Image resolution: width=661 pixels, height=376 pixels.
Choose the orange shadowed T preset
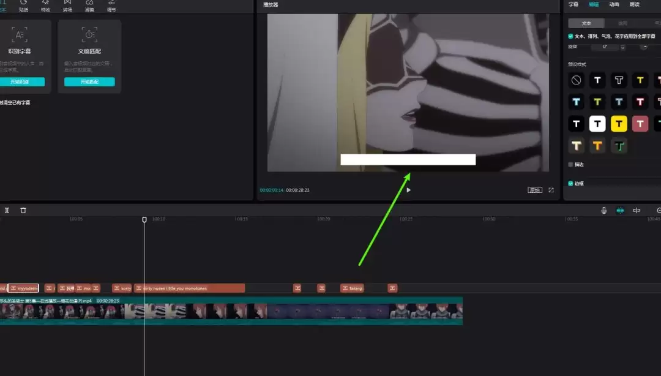click(597, 146)
